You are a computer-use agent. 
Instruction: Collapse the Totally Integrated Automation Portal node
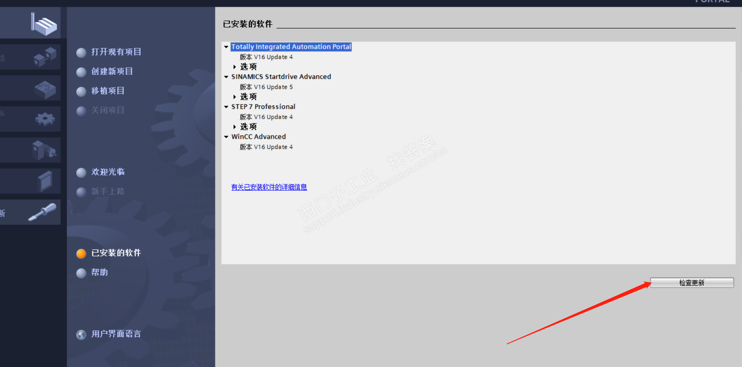pyautogui.click(x=226, y=47)
